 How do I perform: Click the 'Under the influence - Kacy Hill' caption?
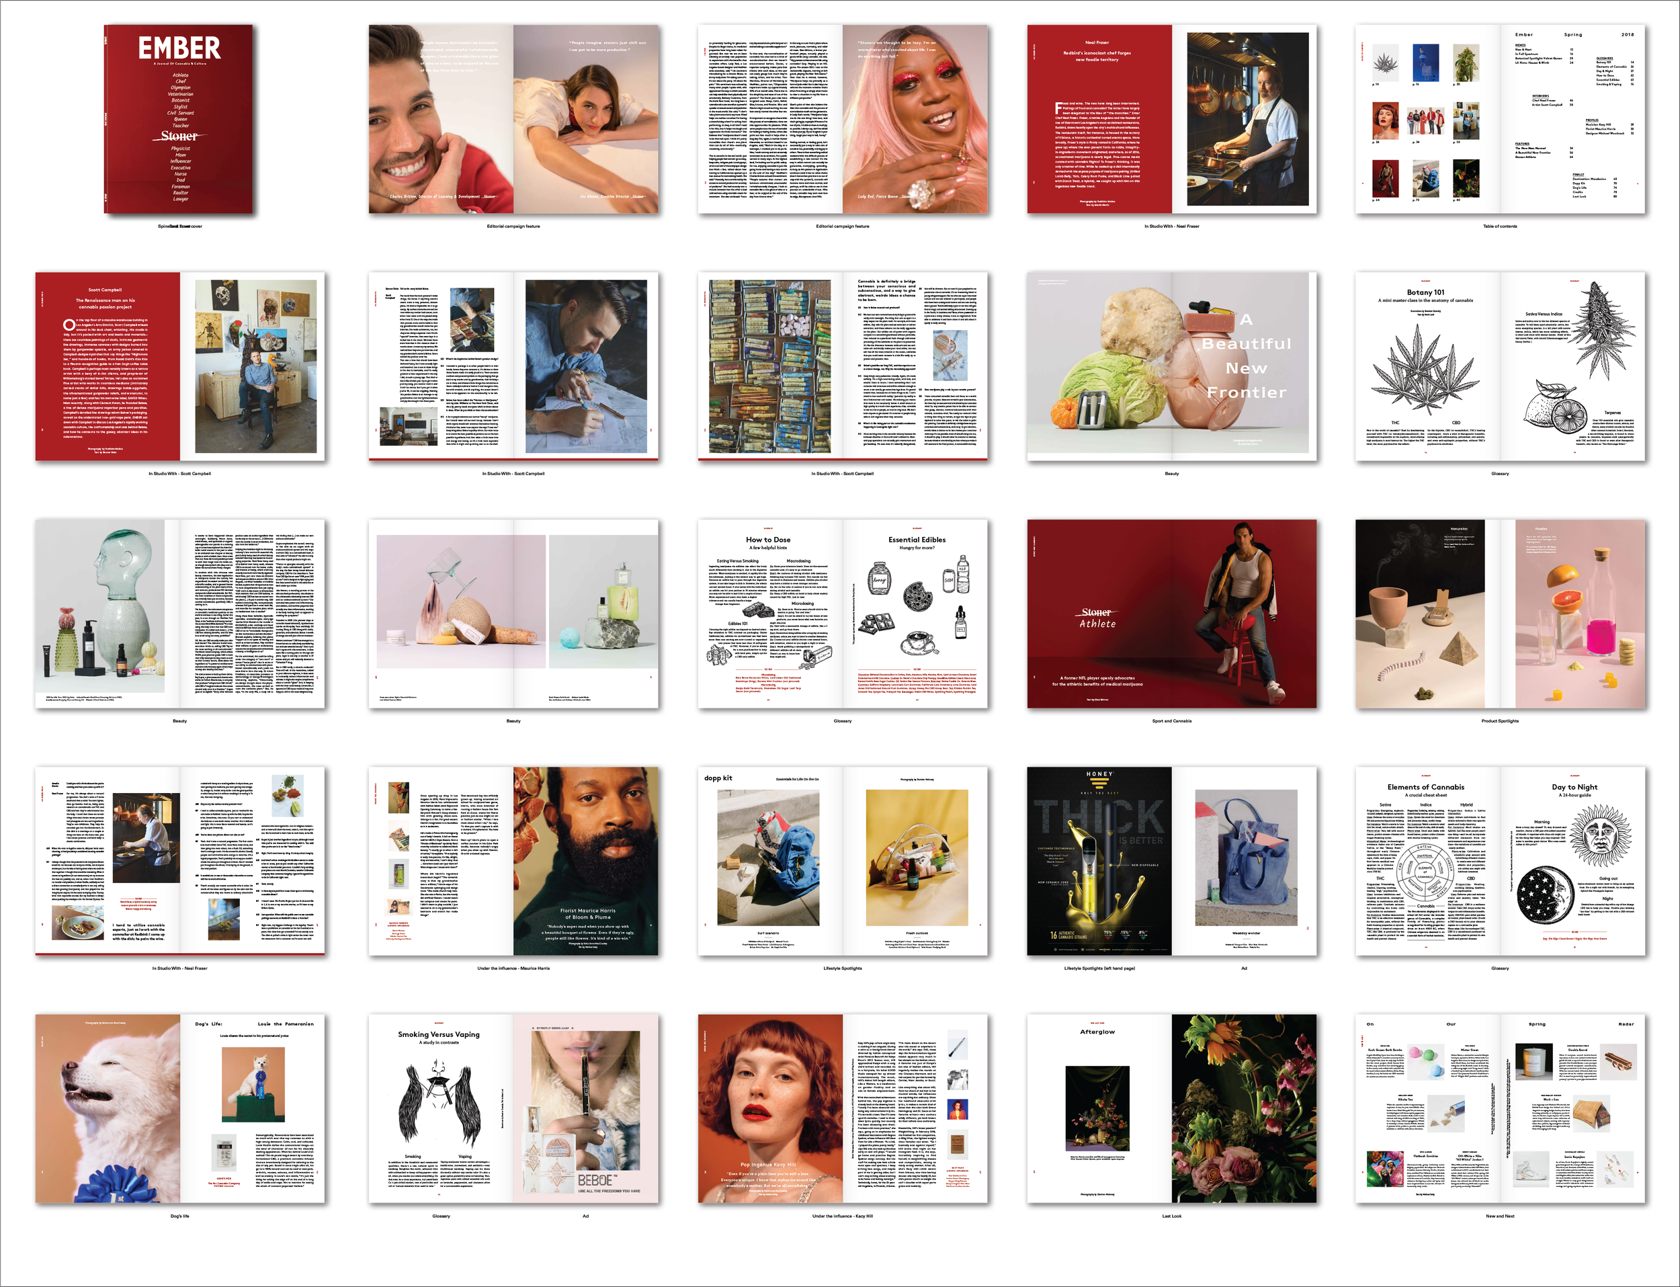842,1216
